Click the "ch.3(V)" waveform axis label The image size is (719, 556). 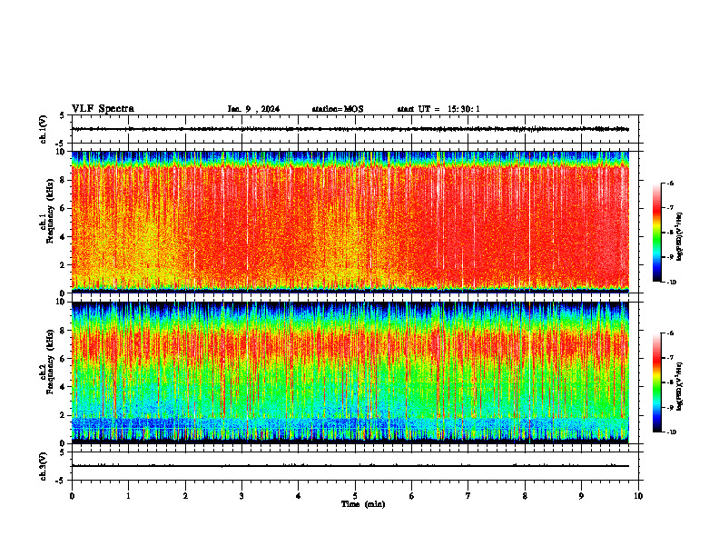pyautogui.click(x=44, y=466)
